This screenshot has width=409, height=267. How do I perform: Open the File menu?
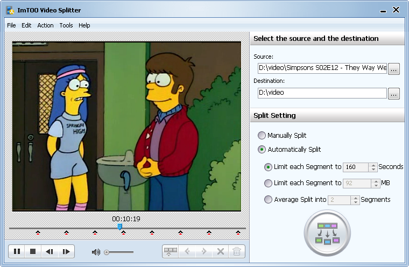[x=11, y=25]
